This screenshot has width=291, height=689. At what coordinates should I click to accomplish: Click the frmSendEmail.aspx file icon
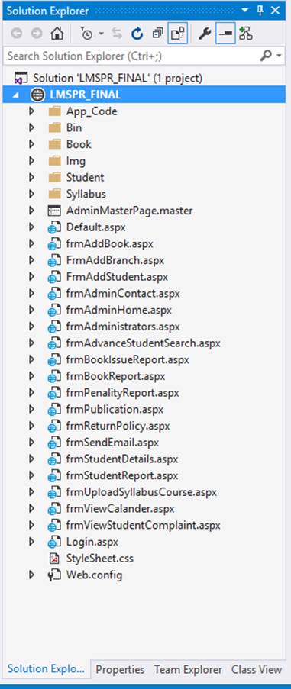point(54,443)
